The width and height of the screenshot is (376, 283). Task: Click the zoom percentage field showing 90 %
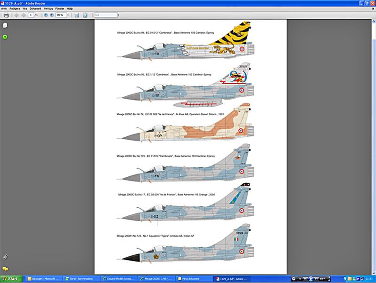61,15
